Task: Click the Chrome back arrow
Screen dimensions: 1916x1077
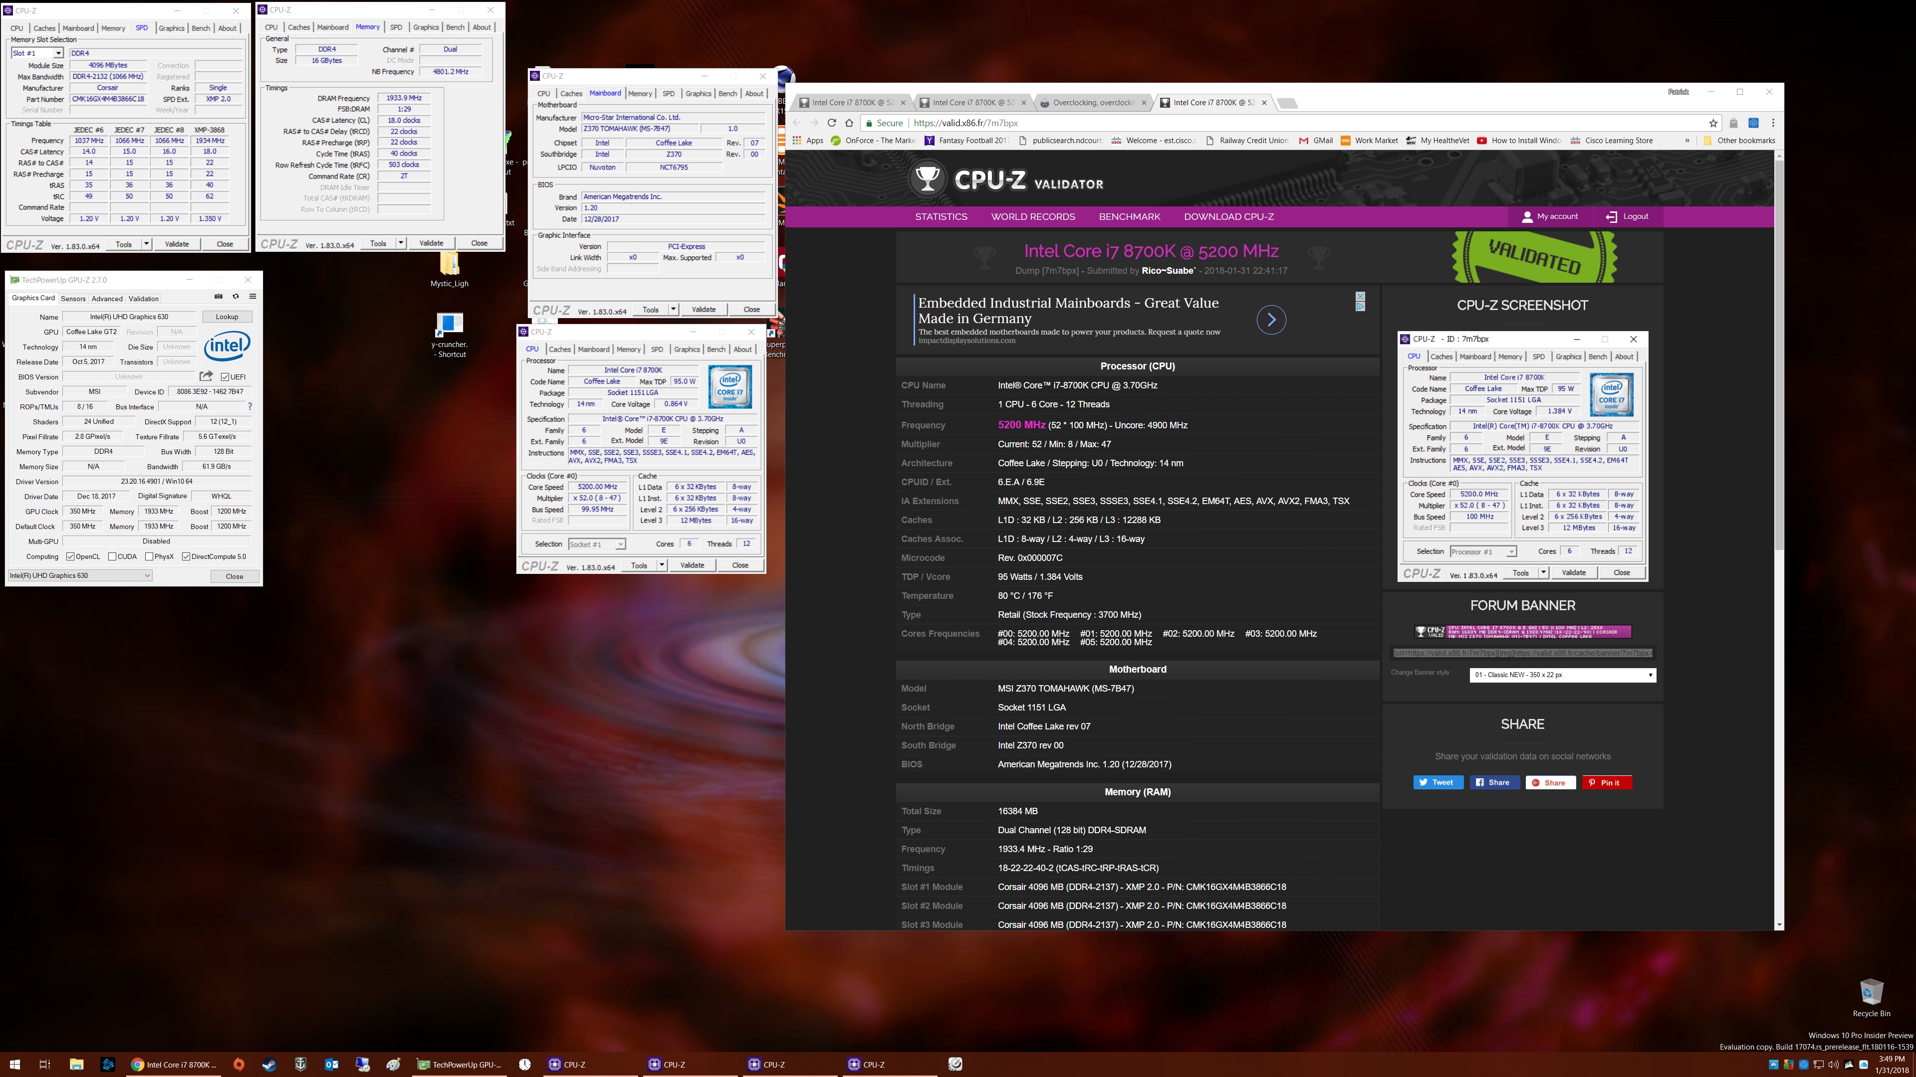Action: (x=797, y=123)
